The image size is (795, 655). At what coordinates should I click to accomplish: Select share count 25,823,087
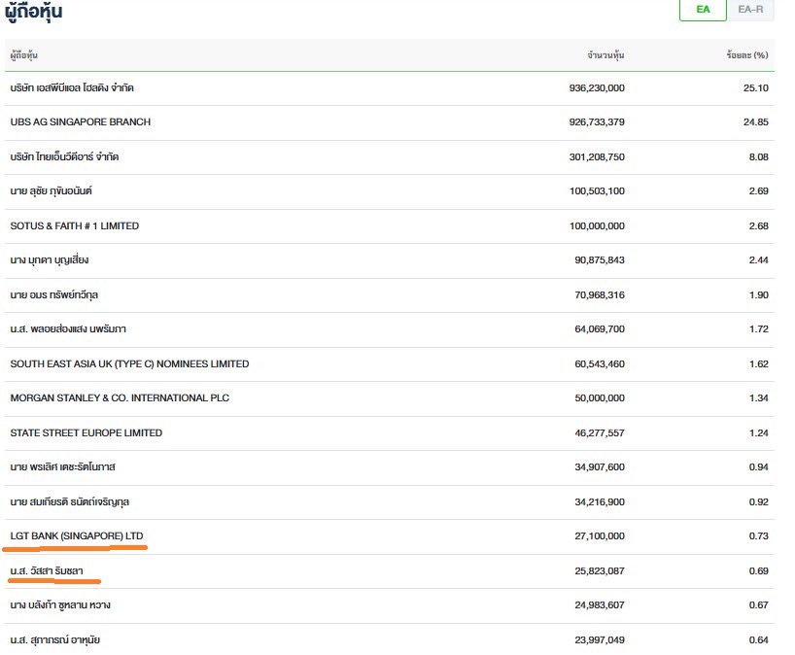[600, 570]
